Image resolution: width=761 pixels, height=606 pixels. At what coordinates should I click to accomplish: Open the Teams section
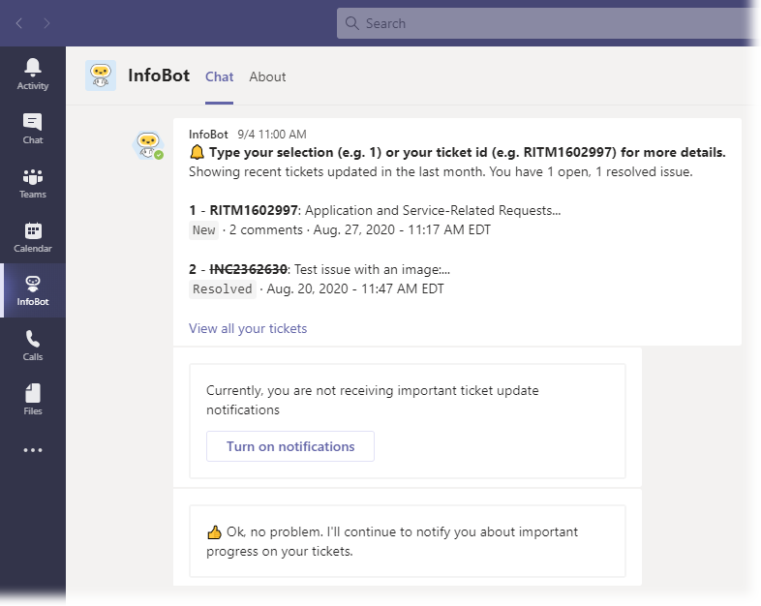point(33,183)
